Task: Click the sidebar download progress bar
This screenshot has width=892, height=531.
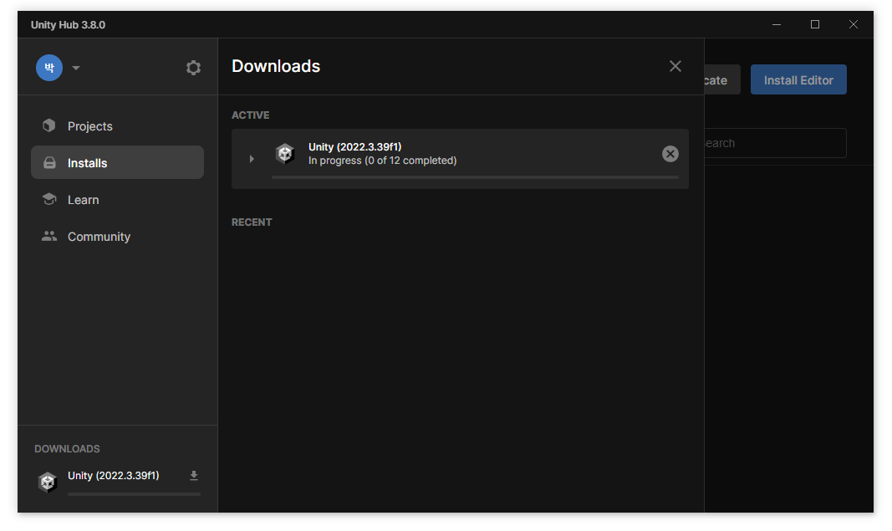Action: click(134, 494)
